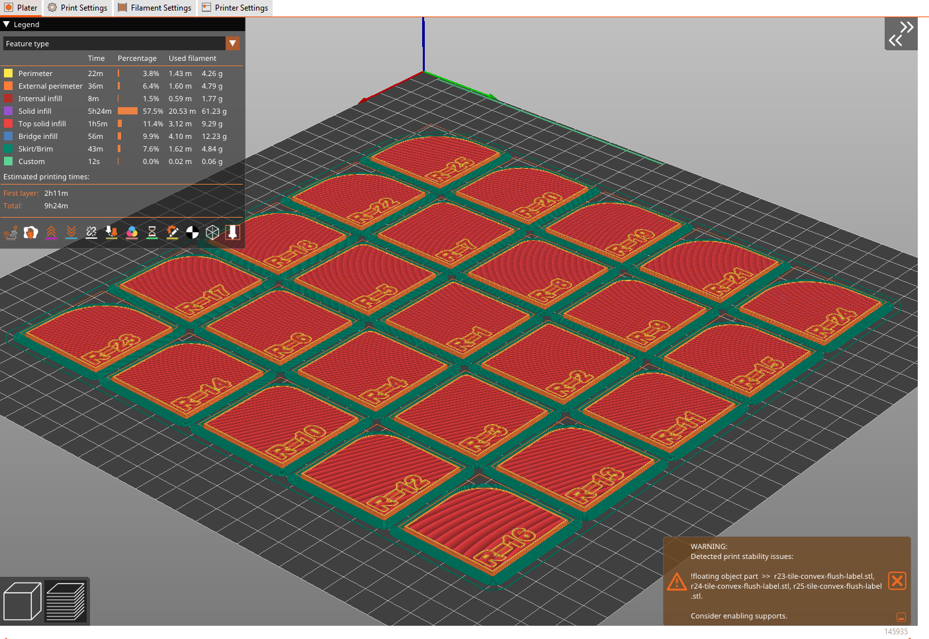The width and height of the screenshot is (929, 639).
Task: Enable the seams display toggle
Action: pos(91,233)
